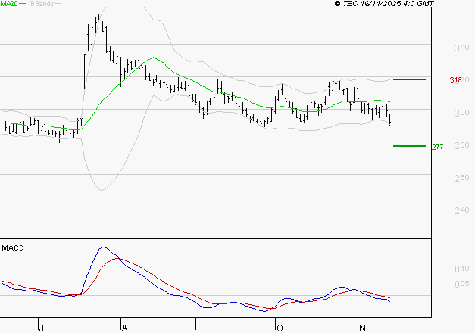The width and height of the screenshot is (475, 333).
Task: Click the 260 price axis label
Action: tap(462, 178)
